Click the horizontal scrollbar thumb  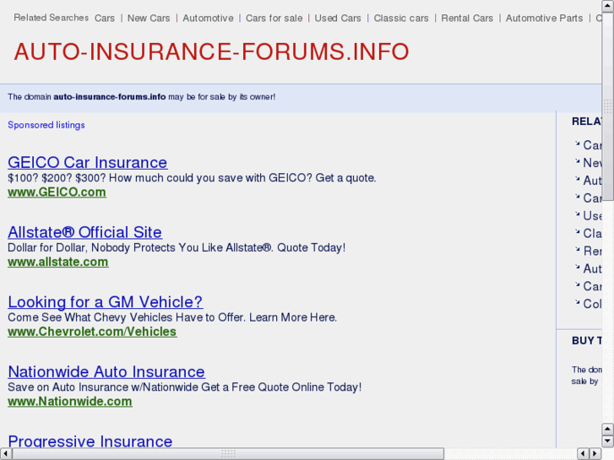228,454
